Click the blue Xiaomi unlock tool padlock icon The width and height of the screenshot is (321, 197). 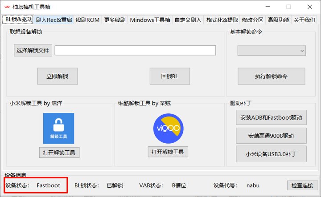point(58,128)
